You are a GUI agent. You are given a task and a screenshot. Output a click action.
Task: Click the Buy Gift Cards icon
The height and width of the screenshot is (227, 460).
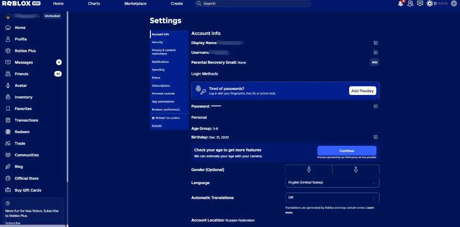click(x=8, y=190)
